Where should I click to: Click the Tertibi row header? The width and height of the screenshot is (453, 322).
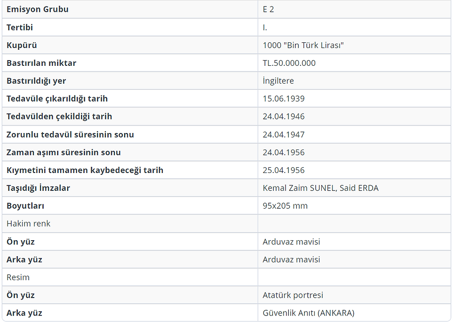click(x=19, y=27)
